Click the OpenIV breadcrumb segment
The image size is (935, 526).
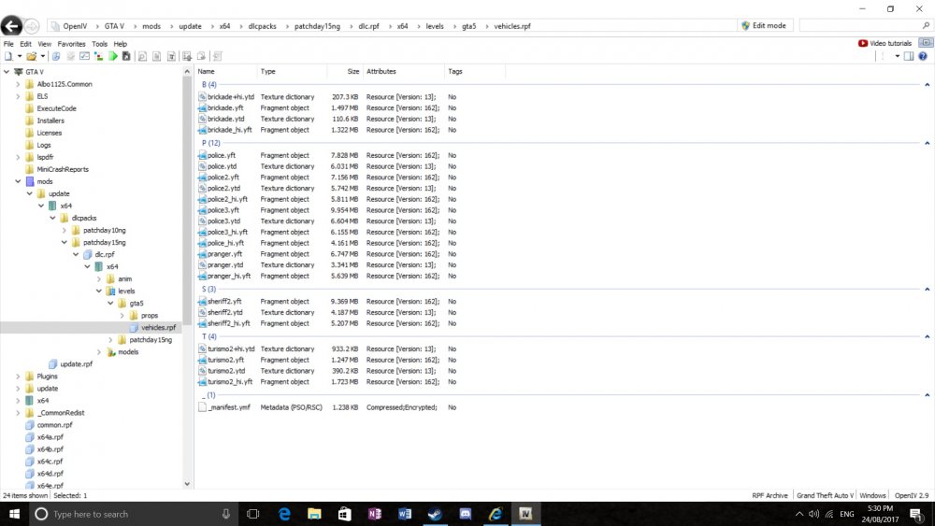click(75, 26)
